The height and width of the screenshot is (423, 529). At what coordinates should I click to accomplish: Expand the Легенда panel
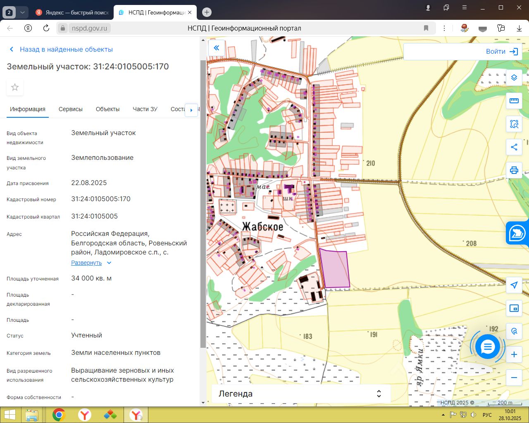[x=301, y=394]
